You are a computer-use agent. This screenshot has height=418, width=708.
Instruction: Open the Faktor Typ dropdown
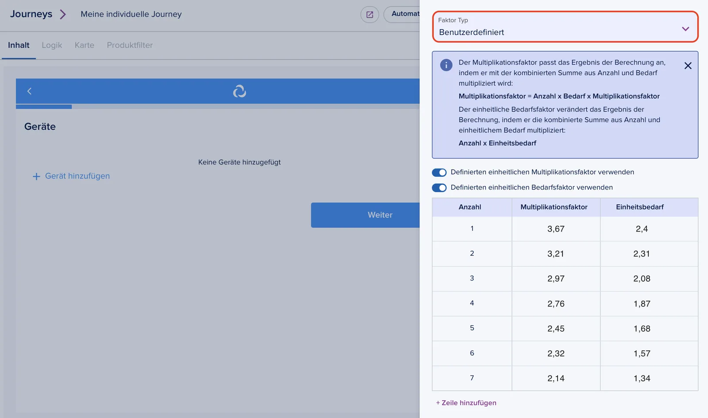[565, 27]
